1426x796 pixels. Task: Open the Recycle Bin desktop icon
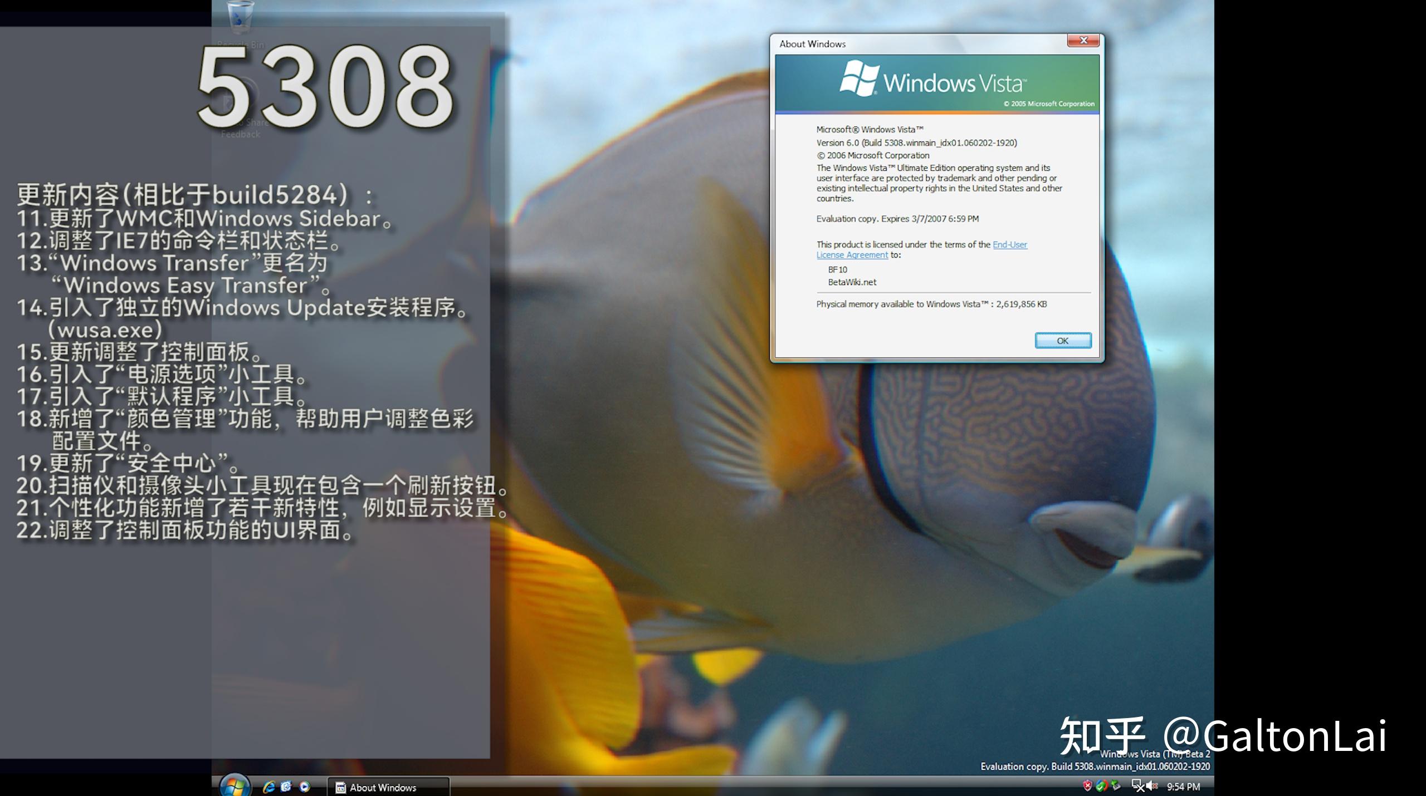click(x=241, y=25)
